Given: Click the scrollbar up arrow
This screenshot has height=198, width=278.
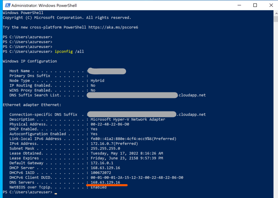Looking at the screenshot, I should pos(276,13).
